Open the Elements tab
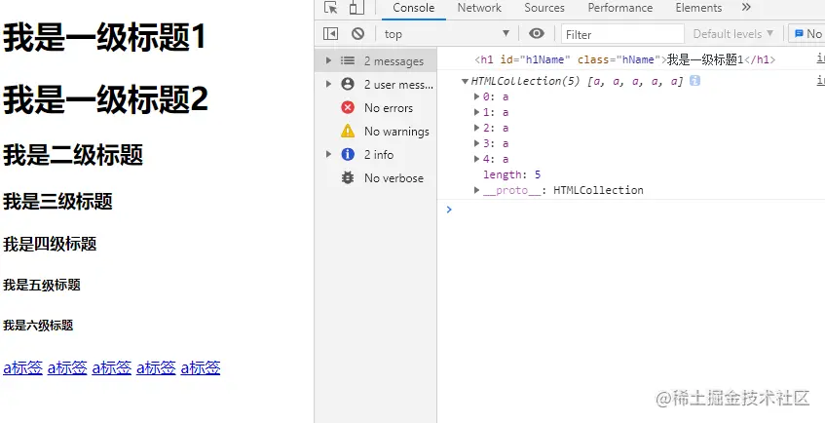The width and height of the screenshot is (825, 423). pyautogui.click(x=698, y=8)
